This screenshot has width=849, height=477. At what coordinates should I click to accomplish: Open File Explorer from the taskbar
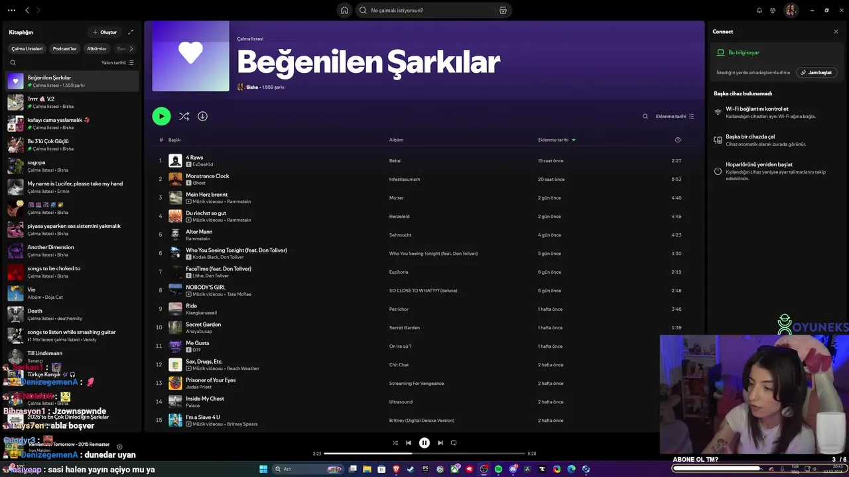[x=367, y=469]
